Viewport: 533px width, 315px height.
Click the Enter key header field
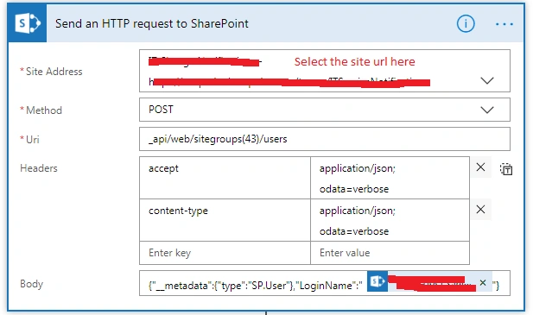[x=225, y=253]
